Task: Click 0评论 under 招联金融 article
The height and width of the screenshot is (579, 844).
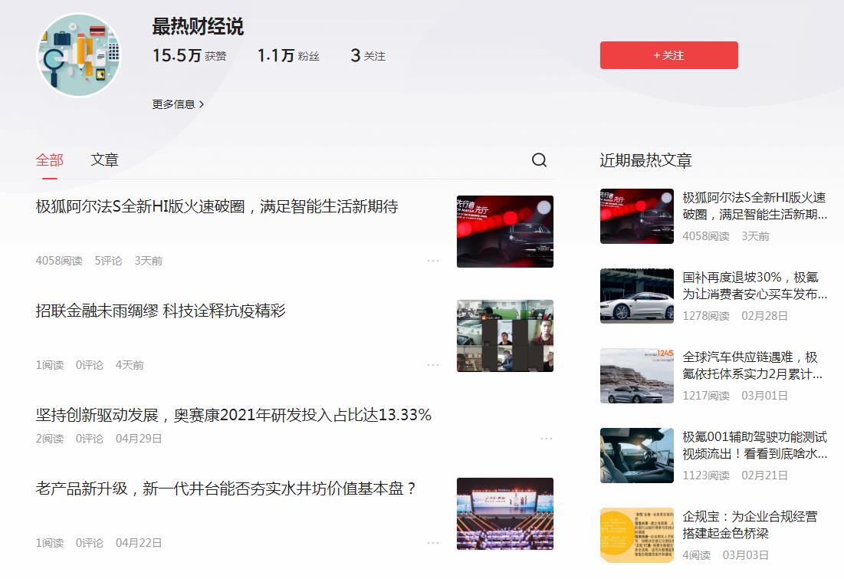Action: pos(90,365)
